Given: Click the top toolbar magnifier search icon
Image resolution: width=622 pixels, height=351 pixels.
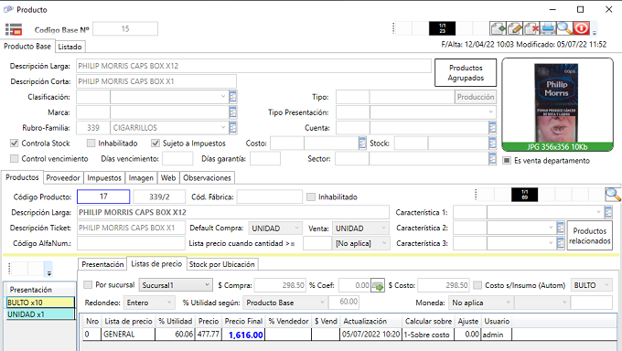Looking at the screenshot, I should 564,29.
